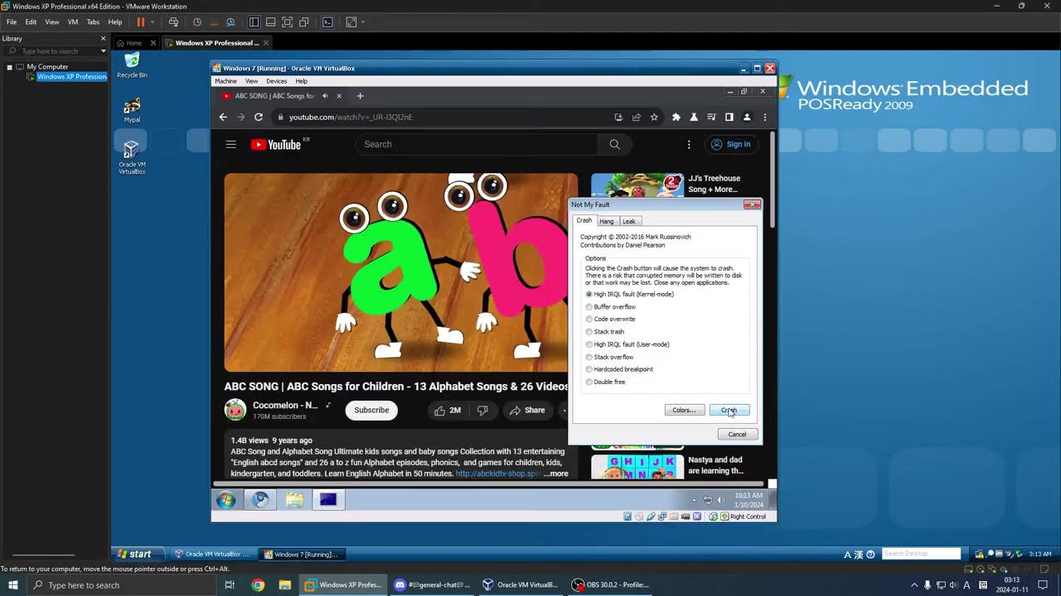Open the browser in Windows 7 taskbar
Viewport: 1061px width, 596px height.
pyautogui.click(x=260, y=500)
